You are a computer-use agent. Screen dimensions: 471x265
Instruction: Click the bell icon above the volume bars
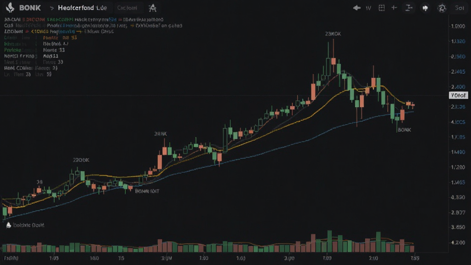click(x=8, y=225)
